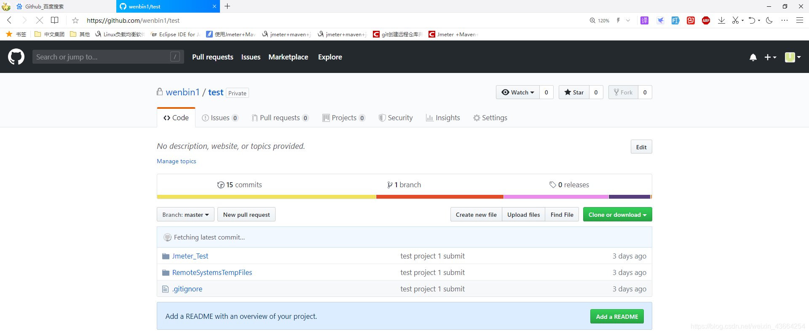Open Marketplace in the top navigation
The image size is (809, 334).
pyautogui.click(x=288, y=57)
